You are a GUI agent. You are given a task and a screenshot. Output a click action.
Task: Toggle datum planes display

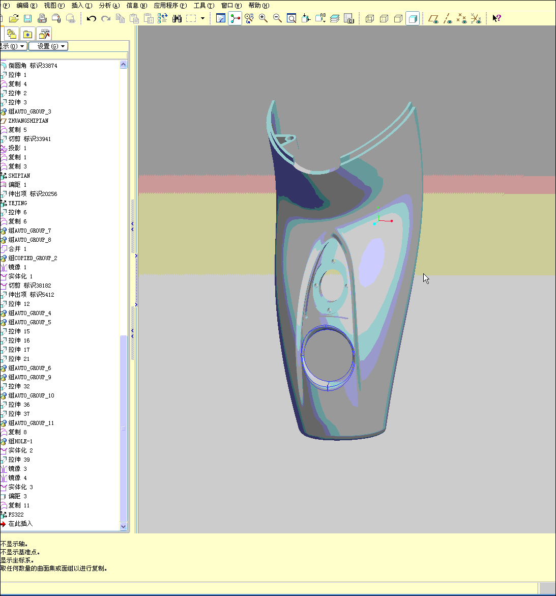[x=433, y=18]
